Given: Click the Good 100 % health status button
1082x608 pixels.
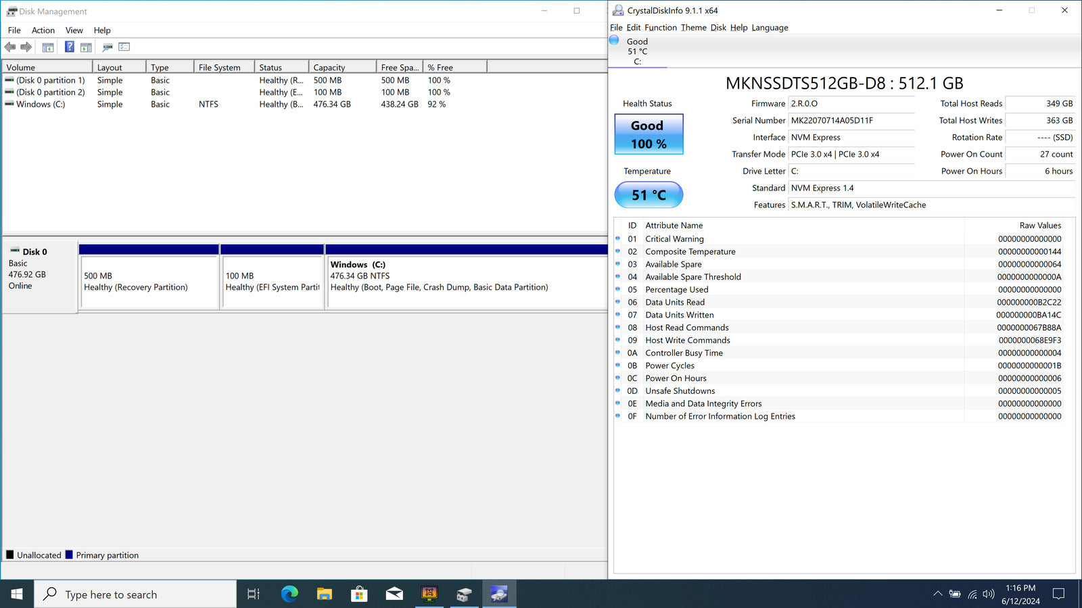Looking at the screenshot, I should click(649, 134).
